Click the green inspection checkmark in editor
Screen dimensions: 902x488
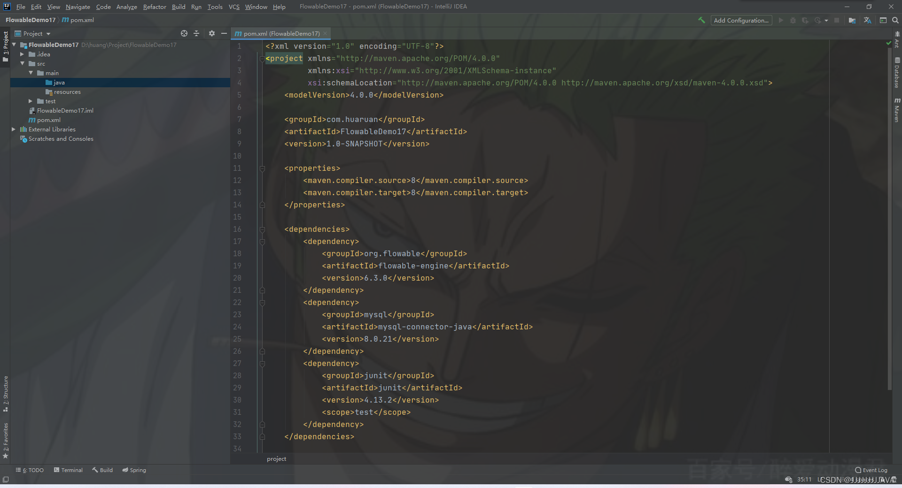[888, 43]
